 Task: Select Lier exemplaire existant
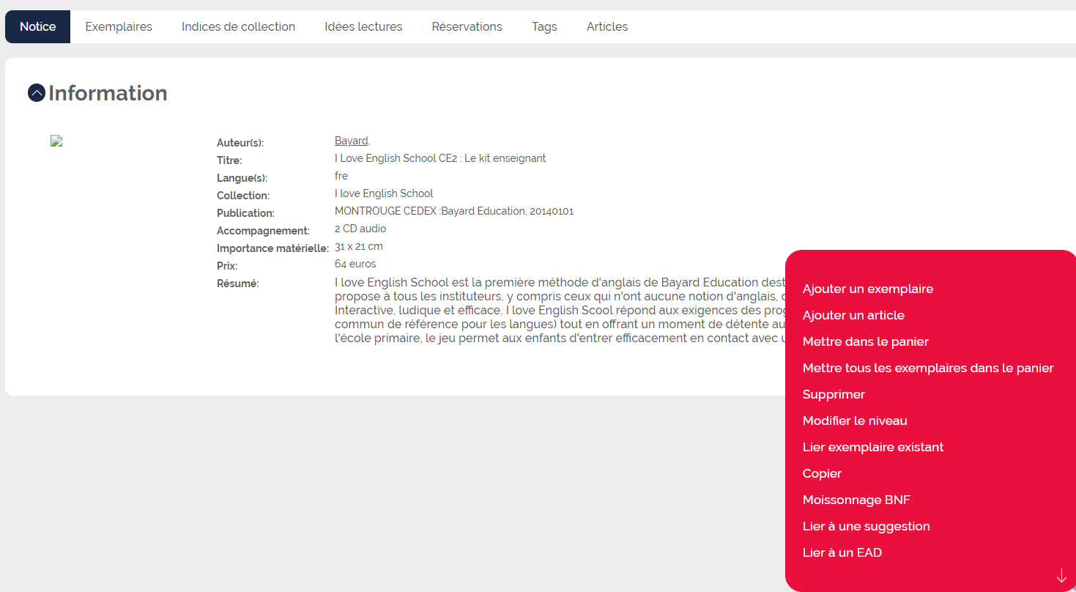[x=873, y=447]
